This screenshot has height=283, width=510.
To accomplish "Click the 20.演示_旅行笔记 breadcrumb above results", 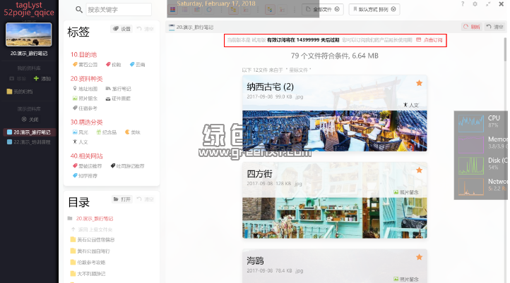I will (191, 27).
